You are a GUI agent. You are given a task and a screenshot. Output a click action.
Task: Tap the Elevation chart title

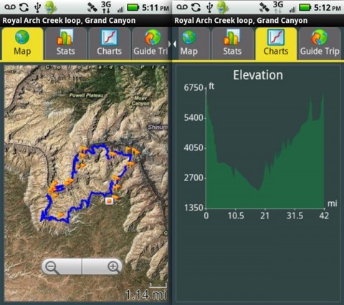click(x=258, y=75)
